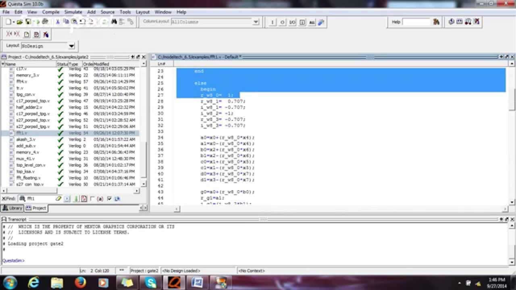Viewport: 516px width, 290px height.
Task: Sort by the Status column header
Action: pyautogui.click(x=62, y=64)
